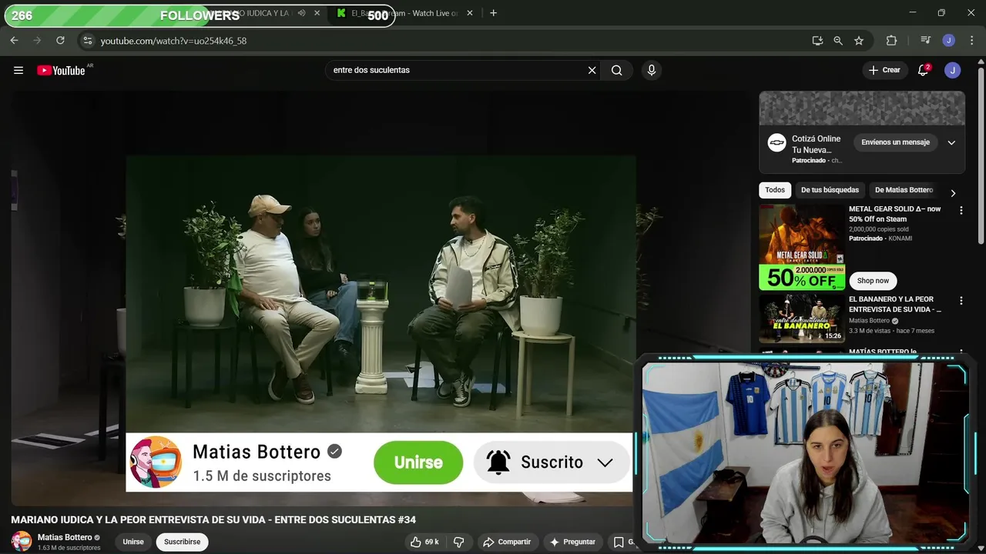Click the Matias Bottero overlay channel logo
This screenshot has width=986, height=554.
(156, 462)
